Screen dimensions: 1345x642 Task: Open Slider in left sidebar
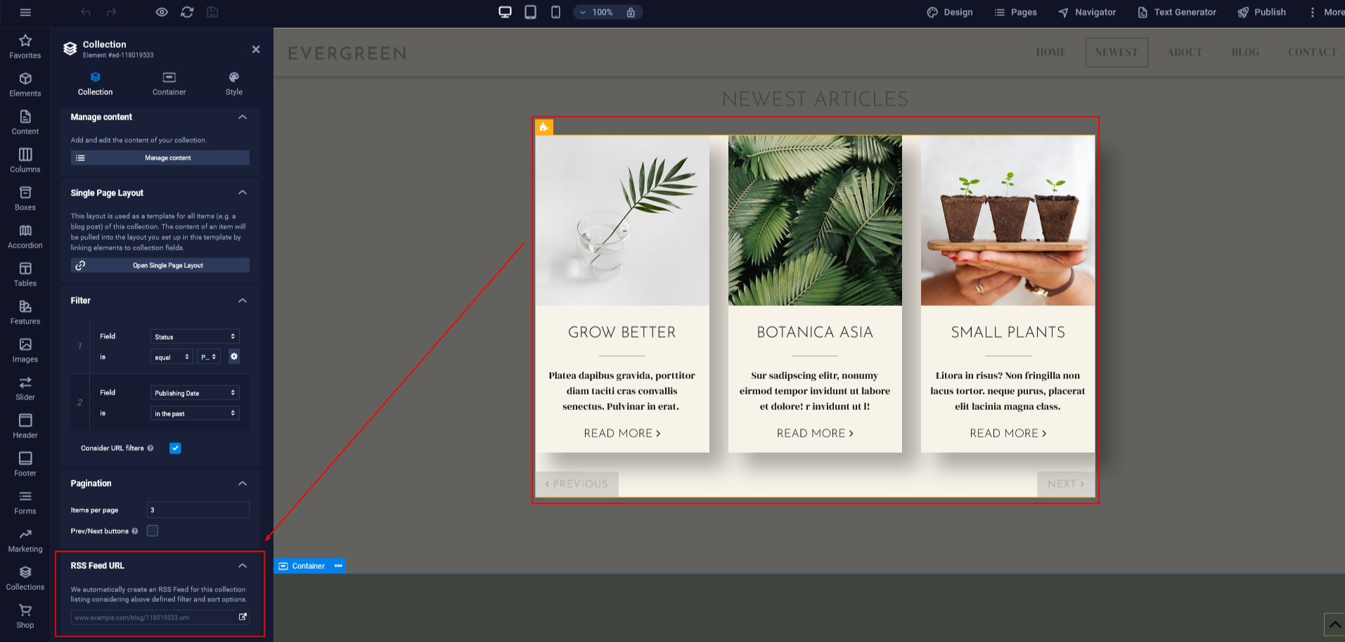pyautogui.click(x=25, y=388)
